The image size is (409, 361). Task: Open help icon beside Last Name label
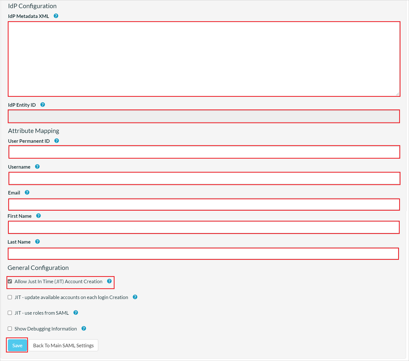pos(37,241)
